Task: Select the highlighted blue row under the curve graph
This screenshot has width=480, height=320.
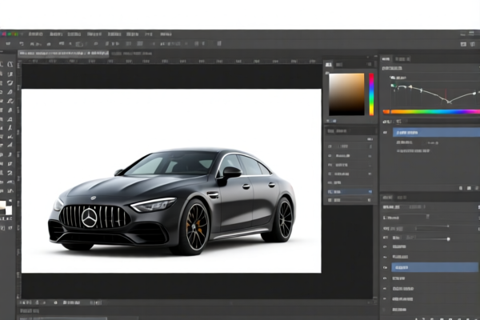Action: [436, 133]
